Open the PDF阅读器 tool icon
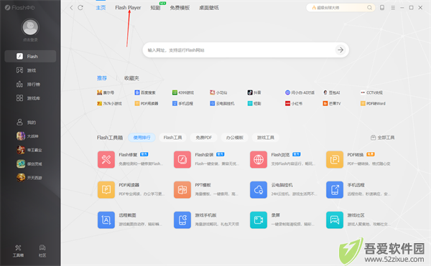Screen dimensions: 431x266 tap(106, 189)
